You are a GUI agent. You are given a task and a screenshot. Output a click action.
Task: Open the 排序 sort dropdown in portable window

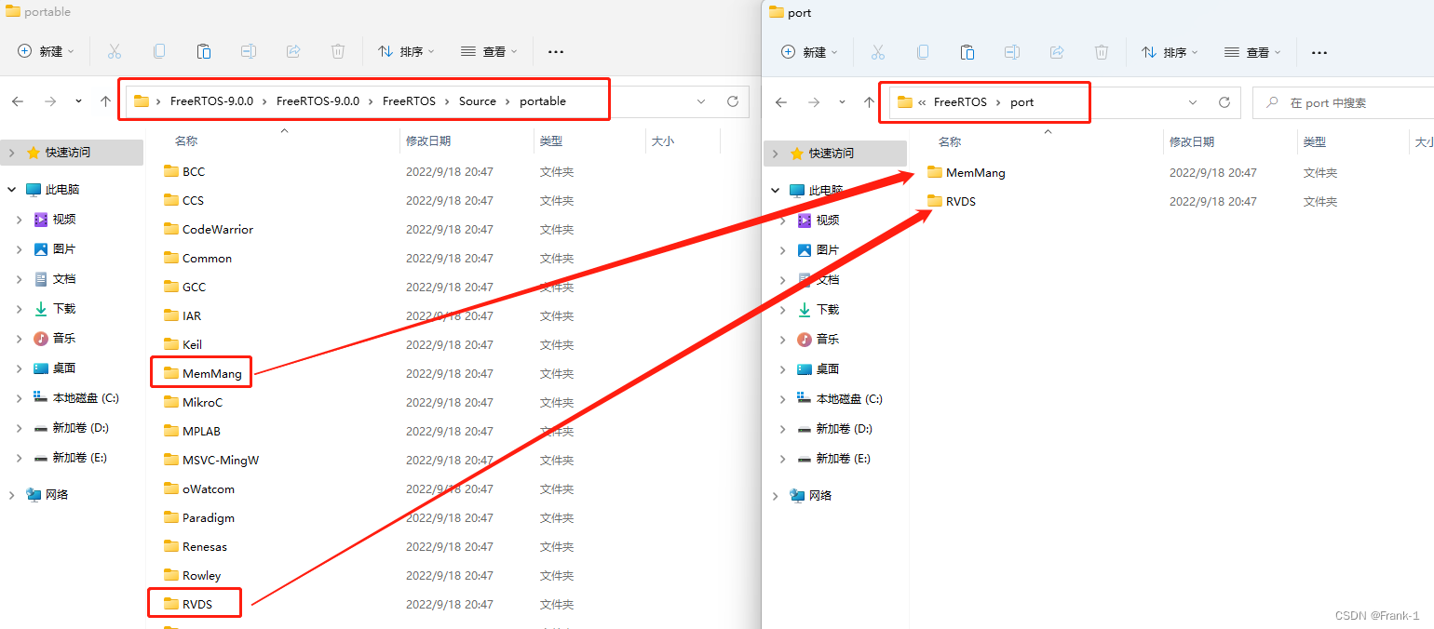click(407, 51)
